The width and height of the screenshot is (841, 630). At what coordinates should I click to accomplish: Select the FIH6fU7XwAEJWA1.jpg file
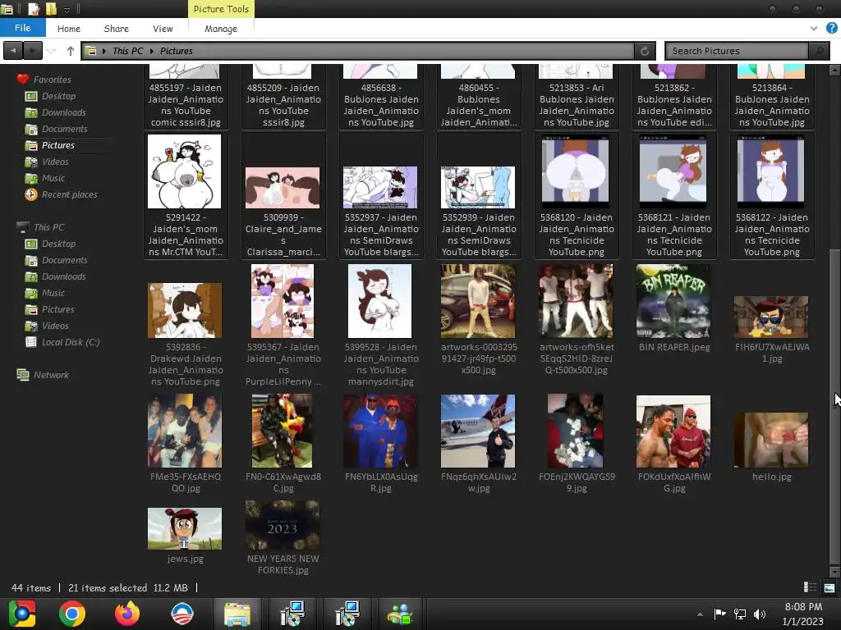(x=770, y=317)
